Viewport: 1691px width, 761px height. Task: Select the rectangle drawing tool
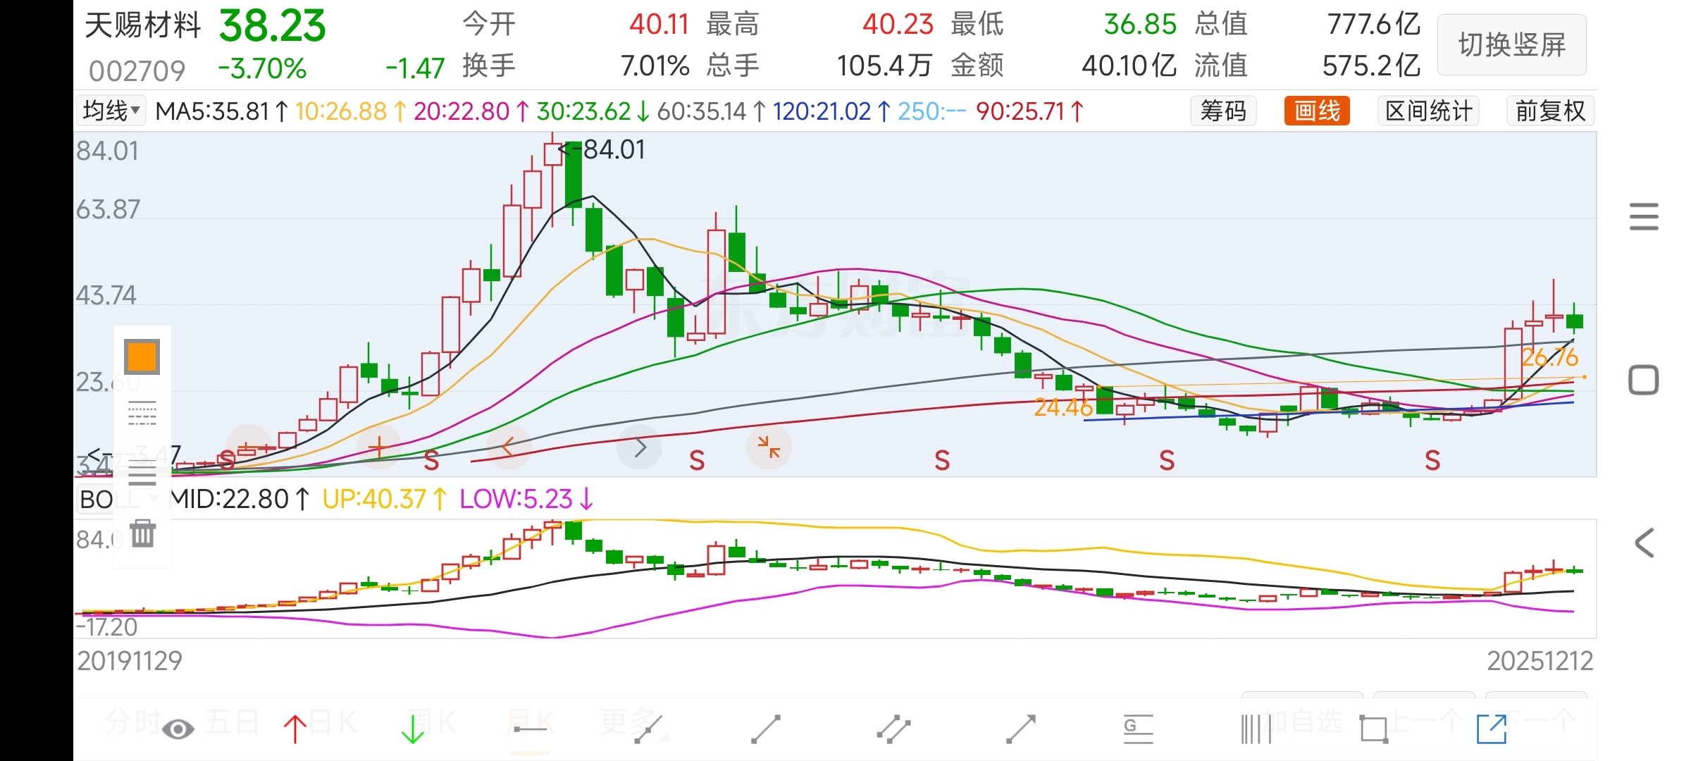pyautogui.click(x=1373, y=729)
